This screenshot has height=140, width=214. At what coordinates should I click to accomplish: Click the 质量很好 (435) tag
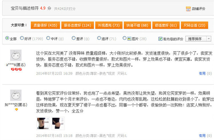pos(45,25)
